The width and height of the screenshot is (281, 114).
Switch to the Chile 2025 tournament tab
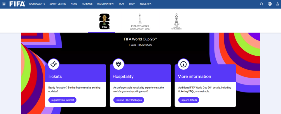(177, 22)
